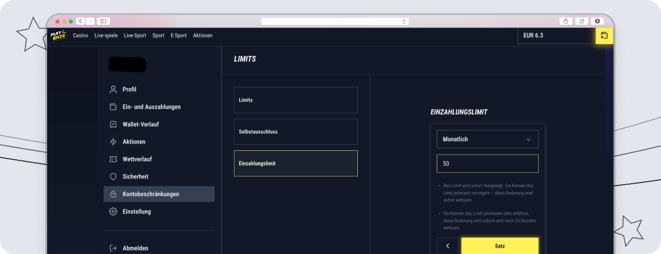
Task: Click the Ein- und Auszahlungen wallet icon
Action: pos(113,107)
